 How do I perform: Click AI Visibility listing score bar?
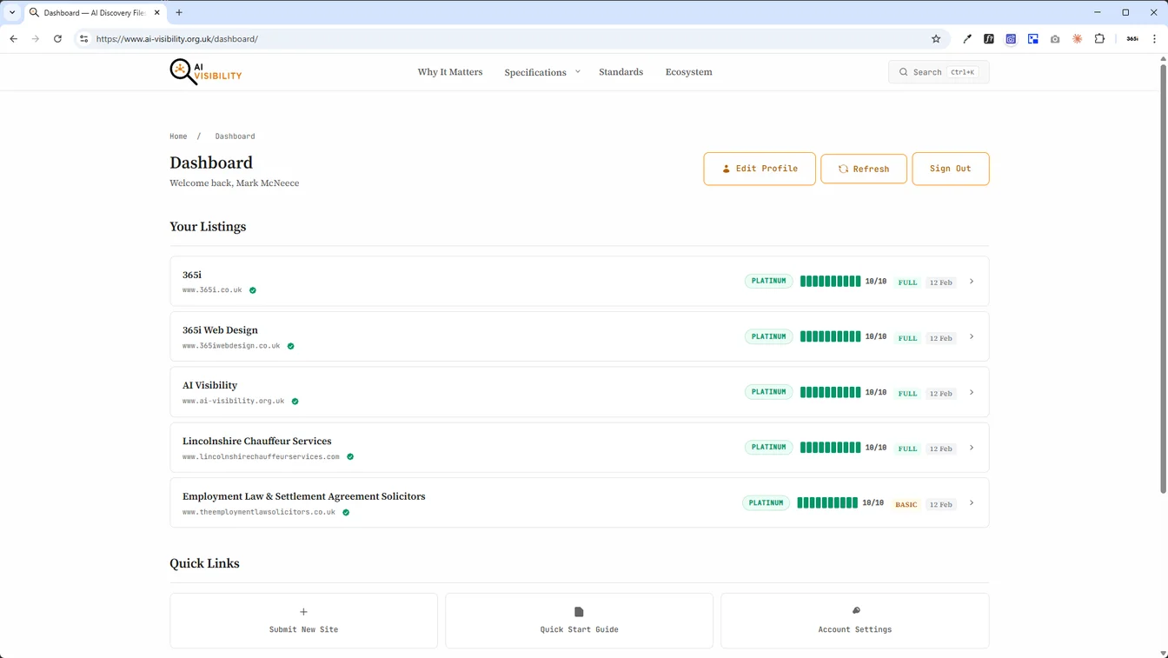(x=831, y=392)
